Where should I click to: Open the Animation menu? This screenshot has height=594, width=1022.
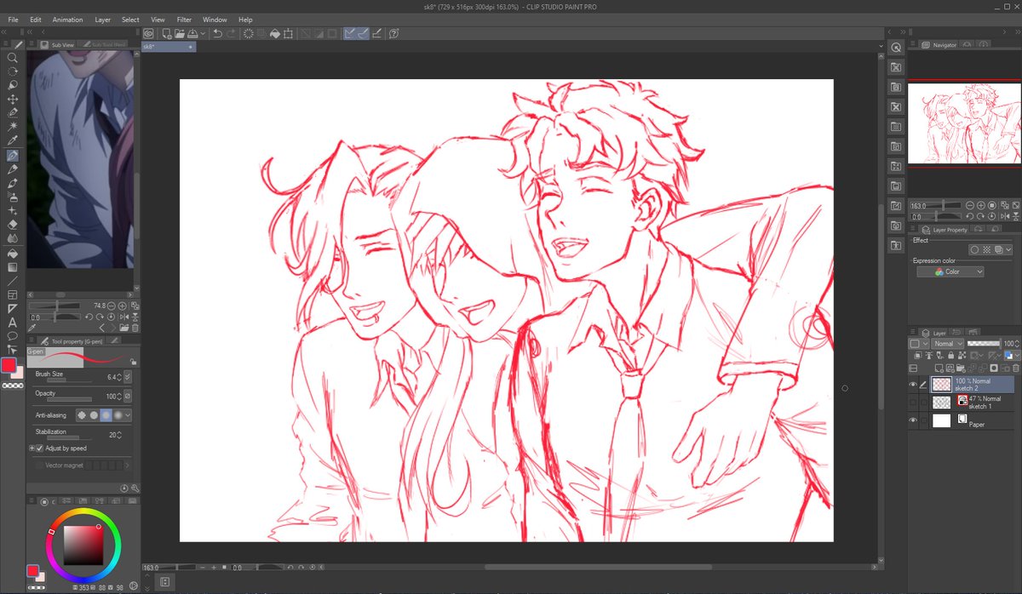(67, 19)
